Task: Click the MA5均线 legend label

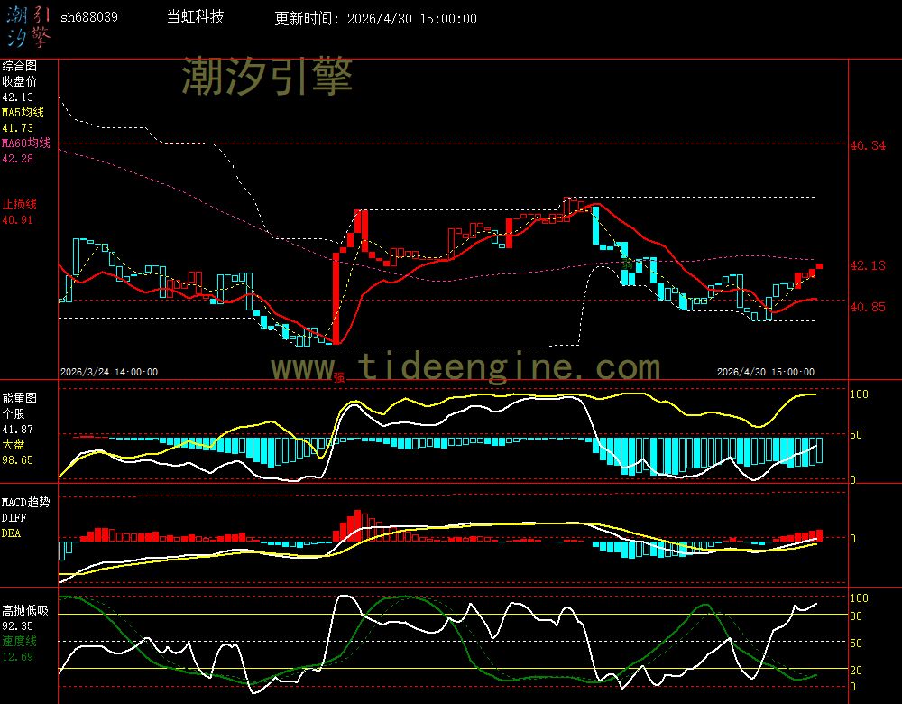Action: [23, 112]
